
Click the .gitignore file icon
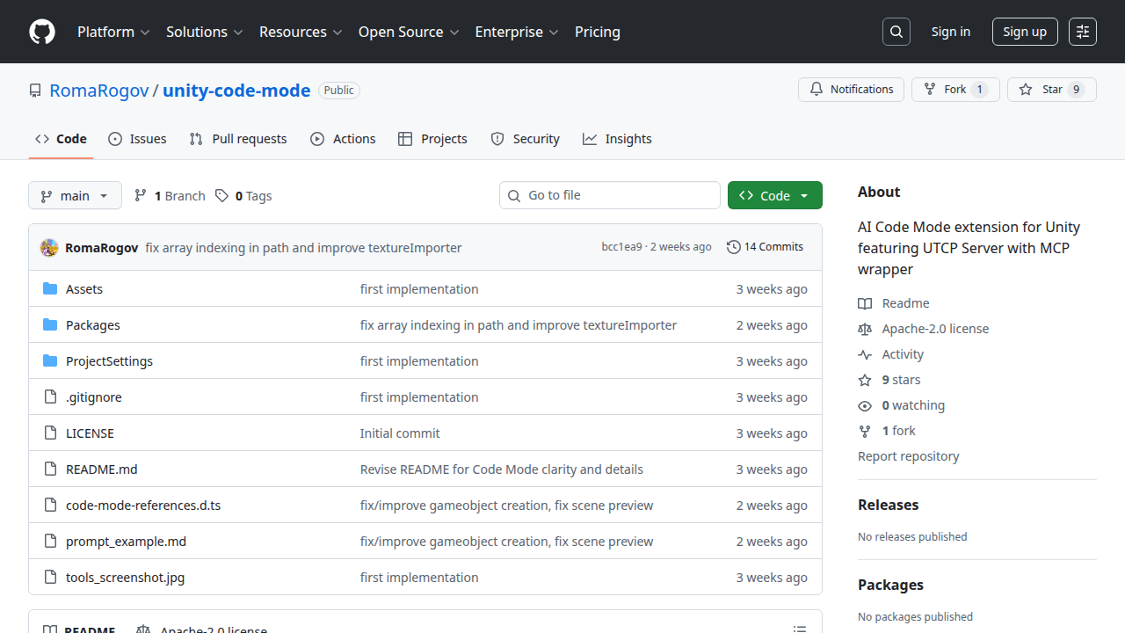(x=50, y=397)
